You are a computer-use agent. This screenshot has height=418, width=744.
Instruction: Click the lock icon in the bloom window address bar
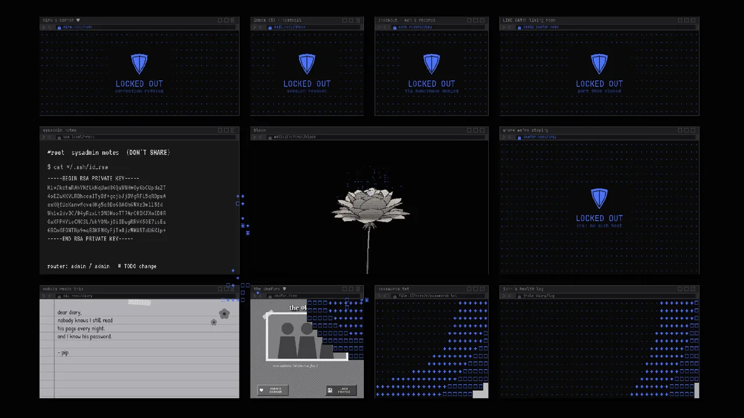tap(270, 137)
